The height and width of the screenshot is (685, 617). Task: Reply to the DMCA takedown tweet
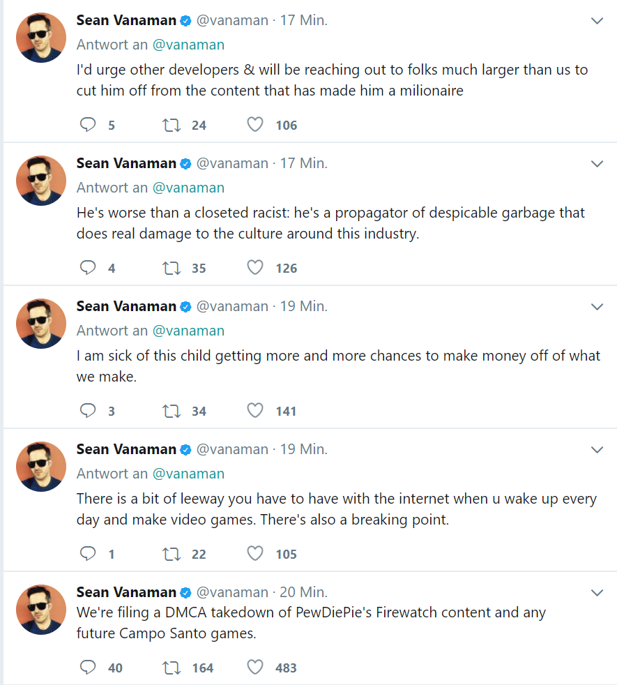88,667
